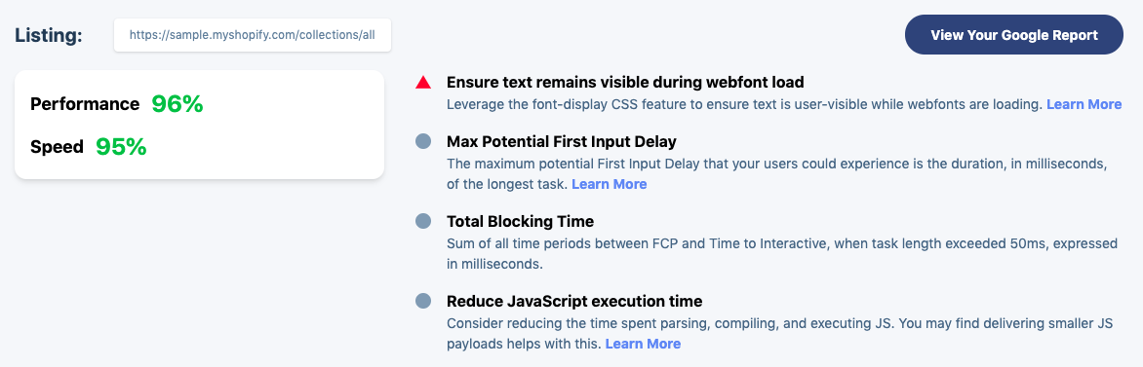Select the Total Blocking Time heading

521,221
